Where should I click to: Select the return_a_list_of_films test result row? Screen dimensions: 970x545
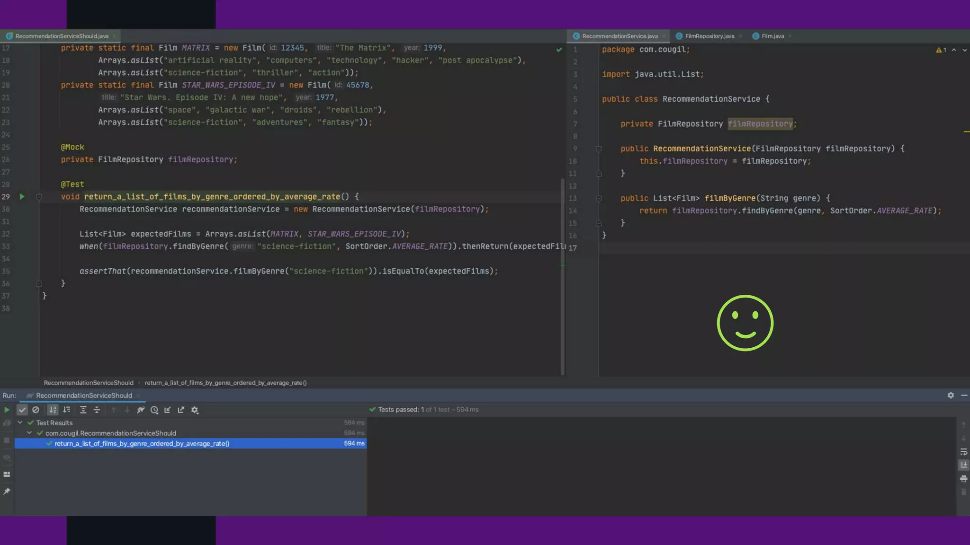click(x=142, y=444)
